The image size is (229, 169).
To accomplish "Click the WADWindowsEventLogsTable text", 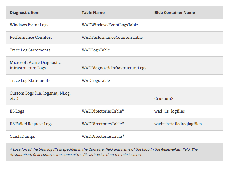I will click(110, 25).
